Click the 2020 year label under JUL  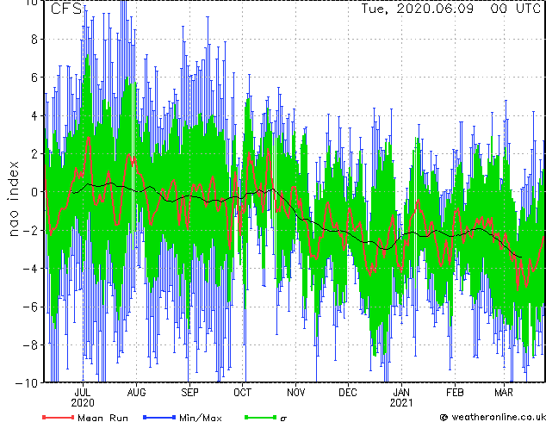(83, 403)
